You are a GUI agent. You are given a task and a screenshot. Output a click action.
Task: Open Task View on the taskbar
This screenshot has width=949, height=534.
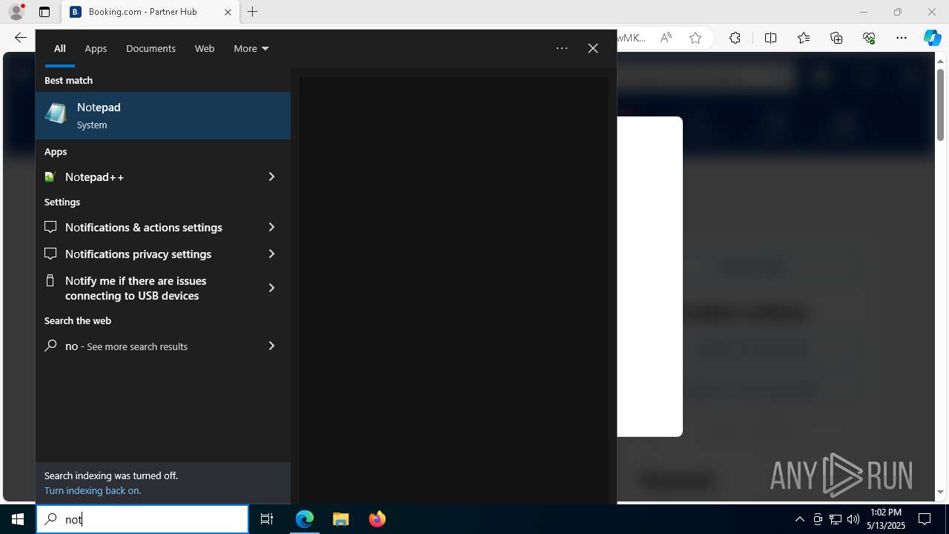point(267,519)
